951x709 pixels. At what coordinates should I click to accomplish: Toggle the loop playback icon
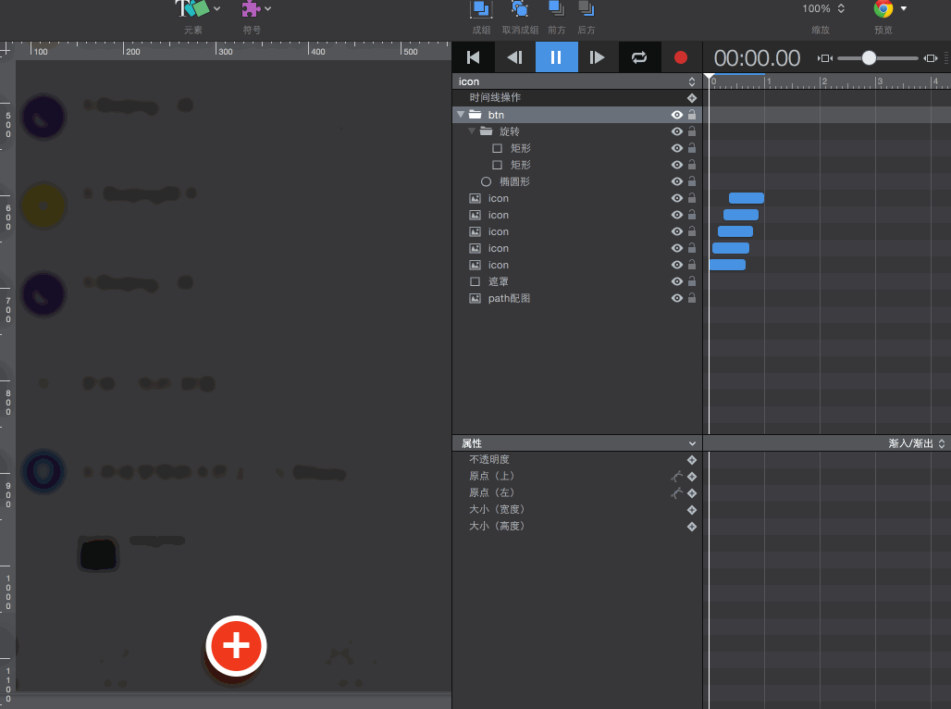point(639,57)
